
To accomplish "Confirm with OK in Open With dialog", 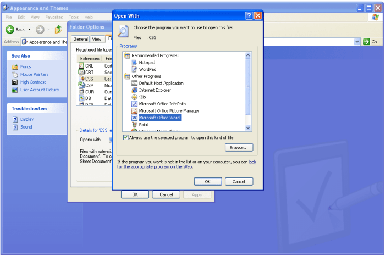I will click(x=208, y=182).
